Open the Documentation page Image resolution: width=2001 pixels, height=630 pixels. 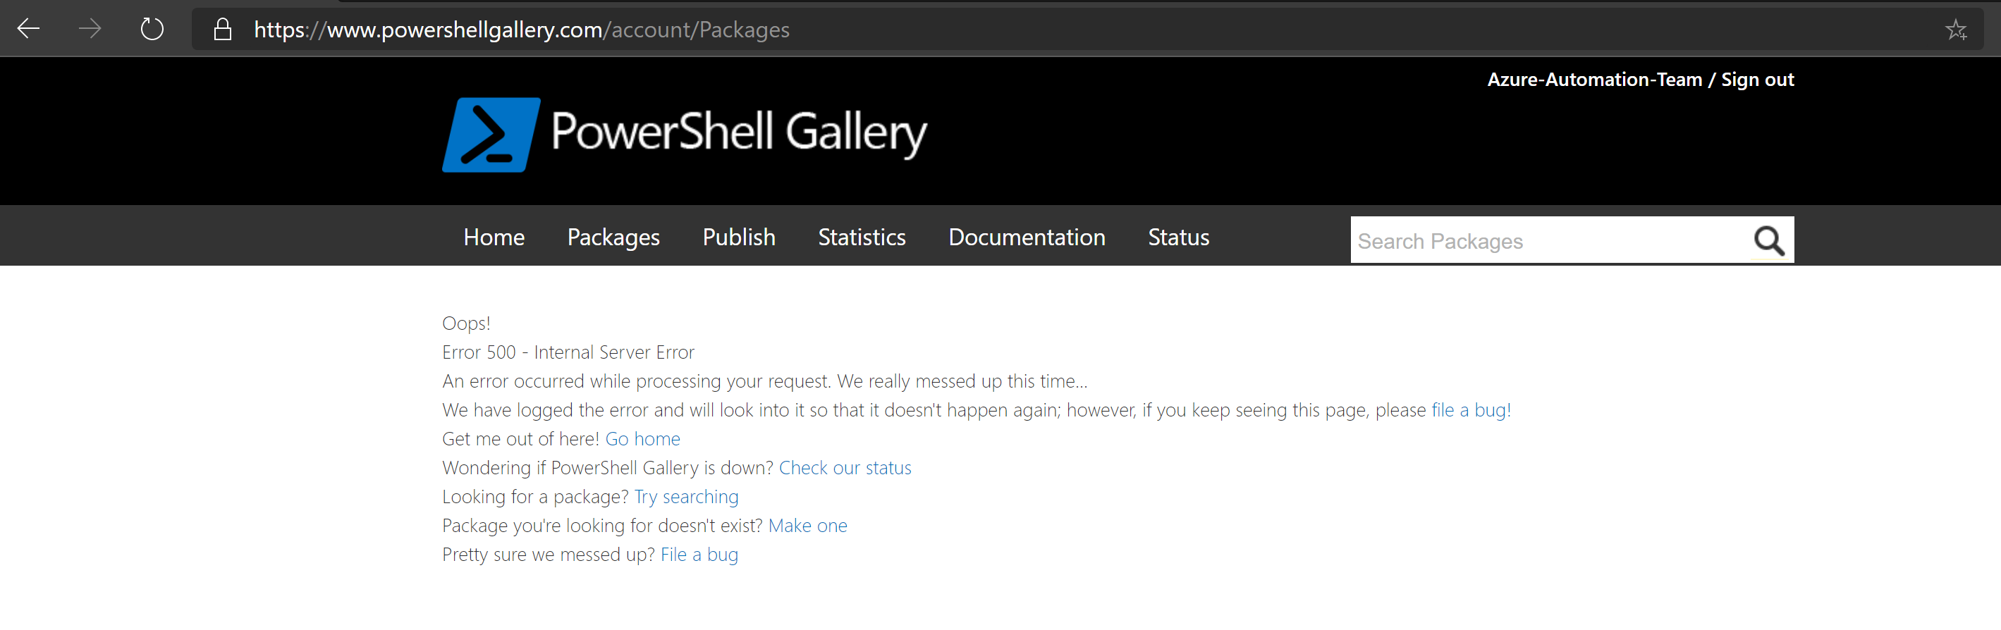1027,237
